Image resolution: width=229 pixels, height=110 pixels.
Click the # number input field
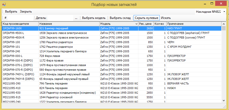coord(20,18)
